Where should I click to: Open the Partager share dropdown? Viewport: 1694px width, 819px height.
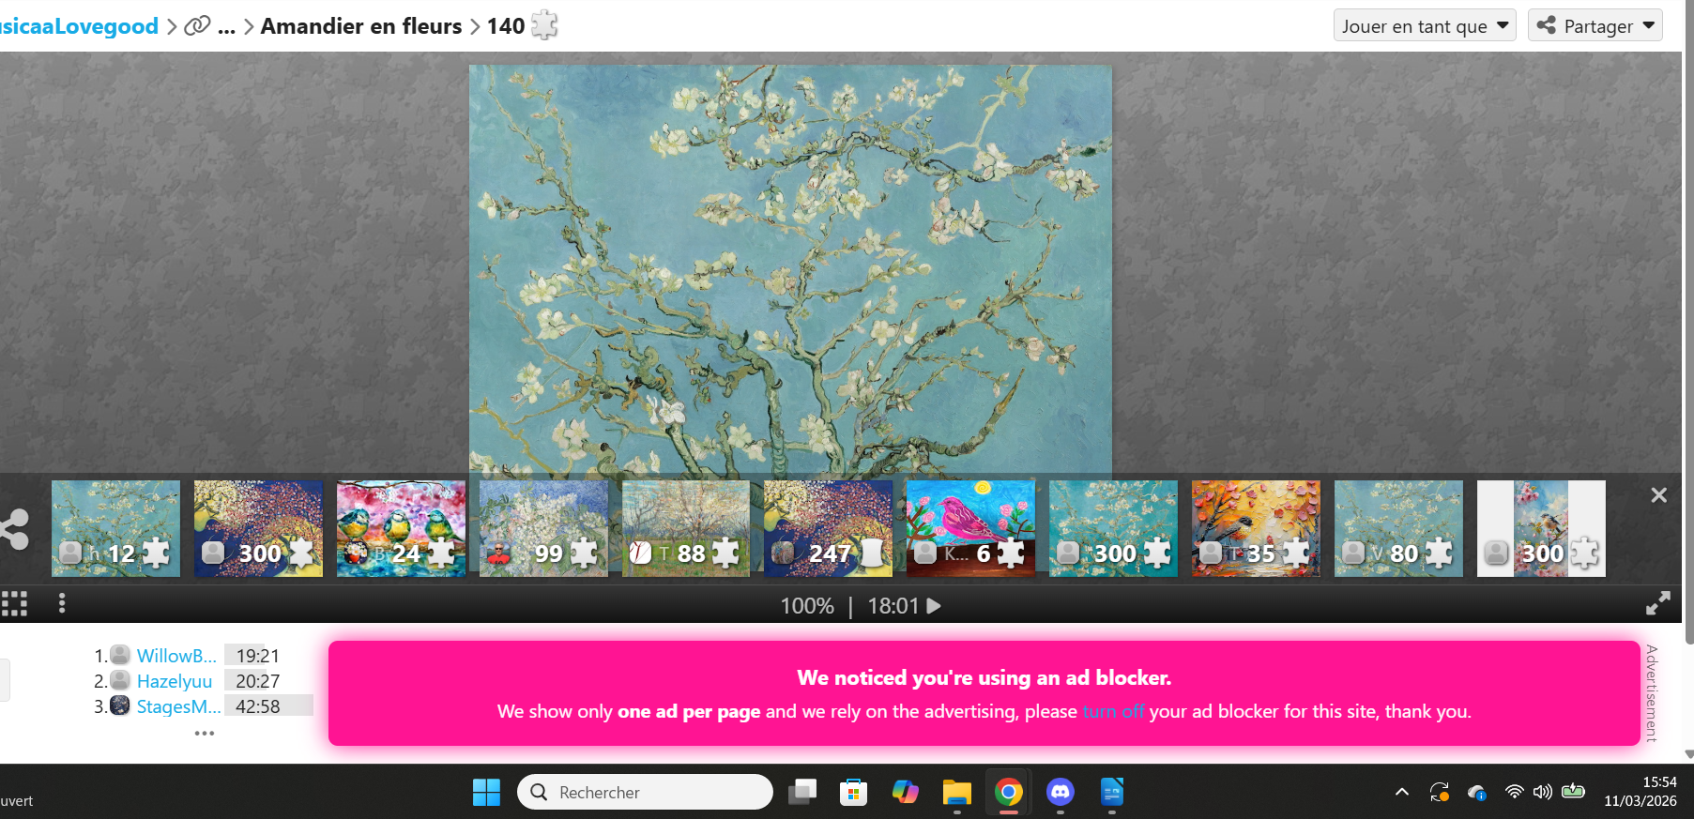(x=1595, y=25)
